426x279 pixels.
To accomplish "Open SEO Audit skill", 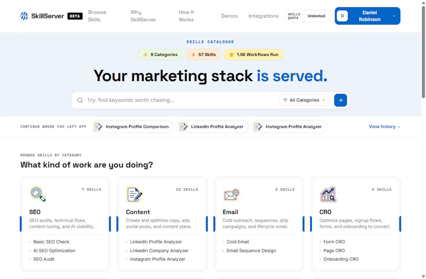I will 44,259.
